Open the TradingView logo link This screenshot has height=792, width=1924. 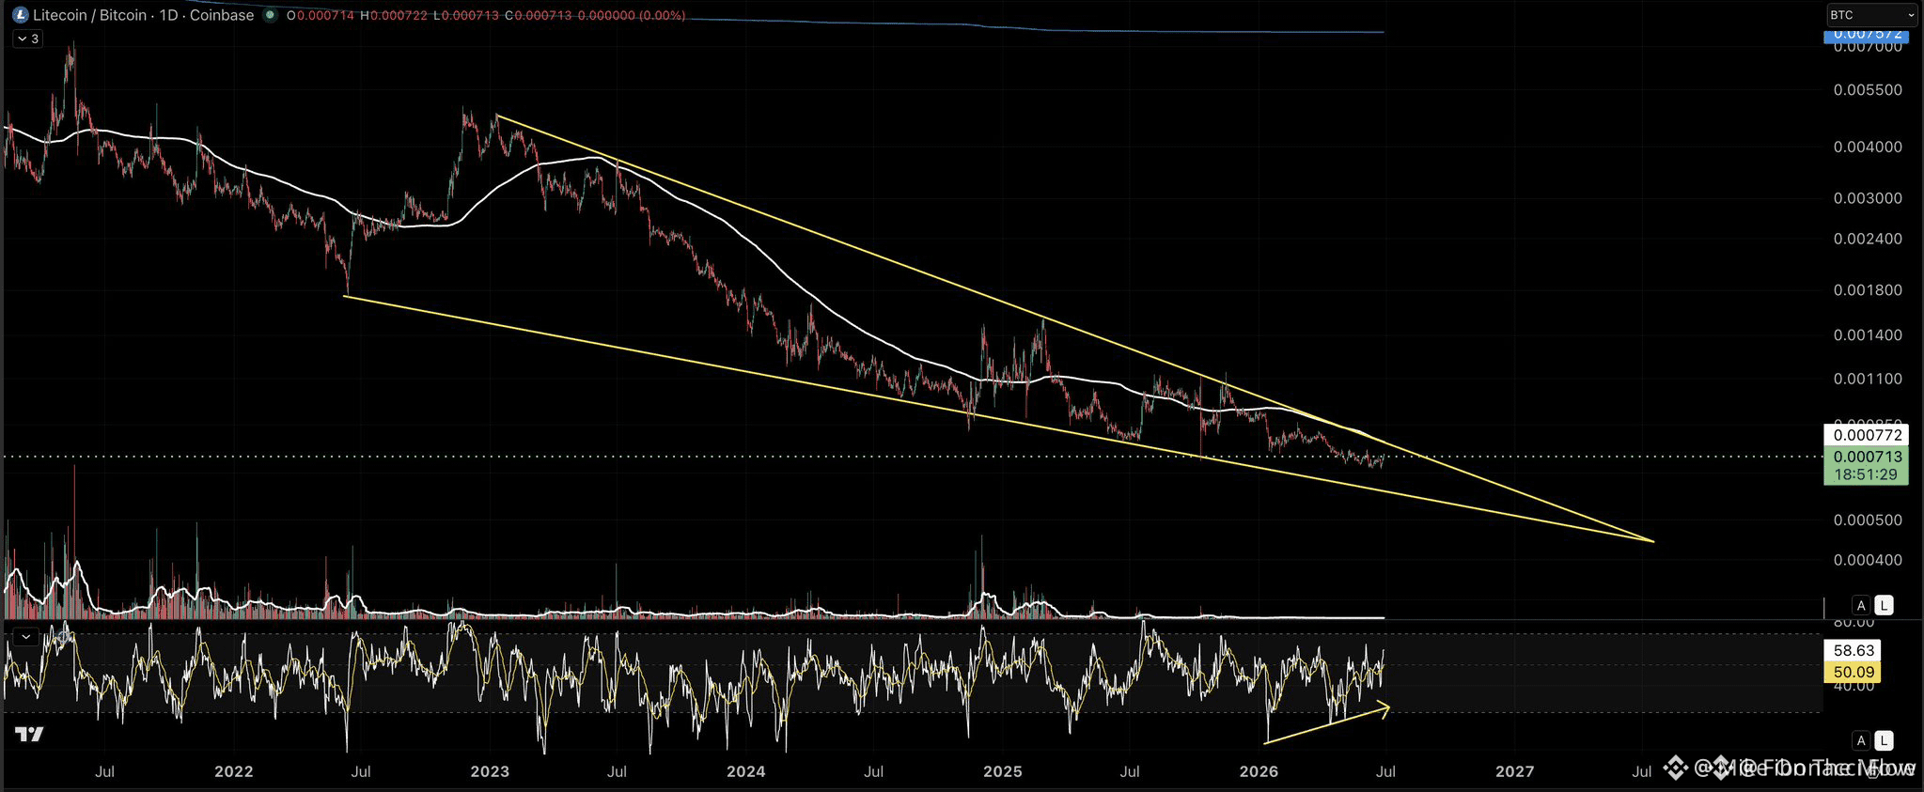[29, 734]
